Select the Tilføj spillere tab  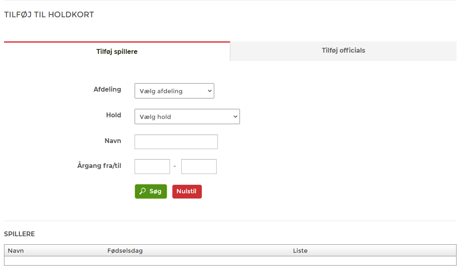[x=117, y=52]
